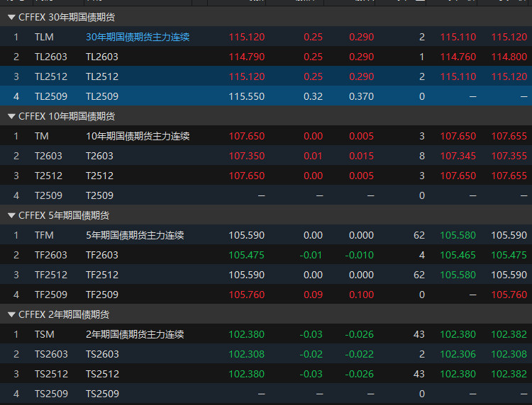Click volume 62 in TFM row

click(x=419, y=235)
